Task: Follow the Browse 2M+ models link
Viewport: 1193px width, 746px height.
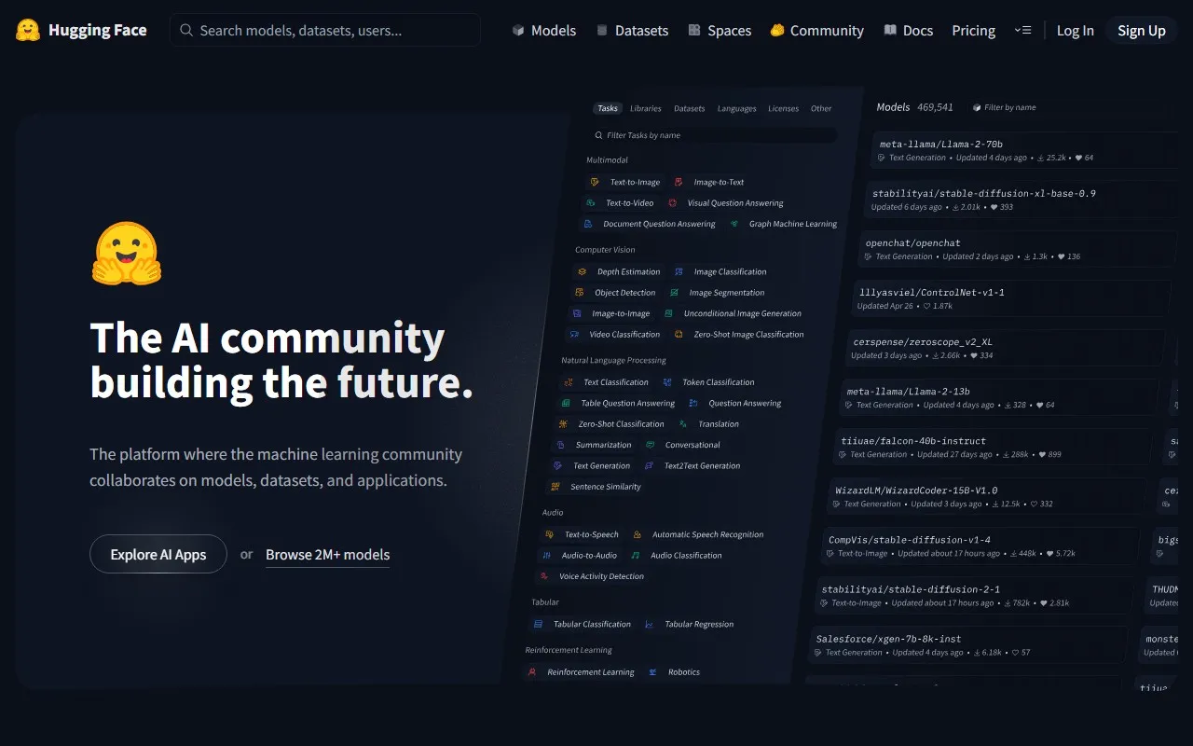Action: (327, 554)
